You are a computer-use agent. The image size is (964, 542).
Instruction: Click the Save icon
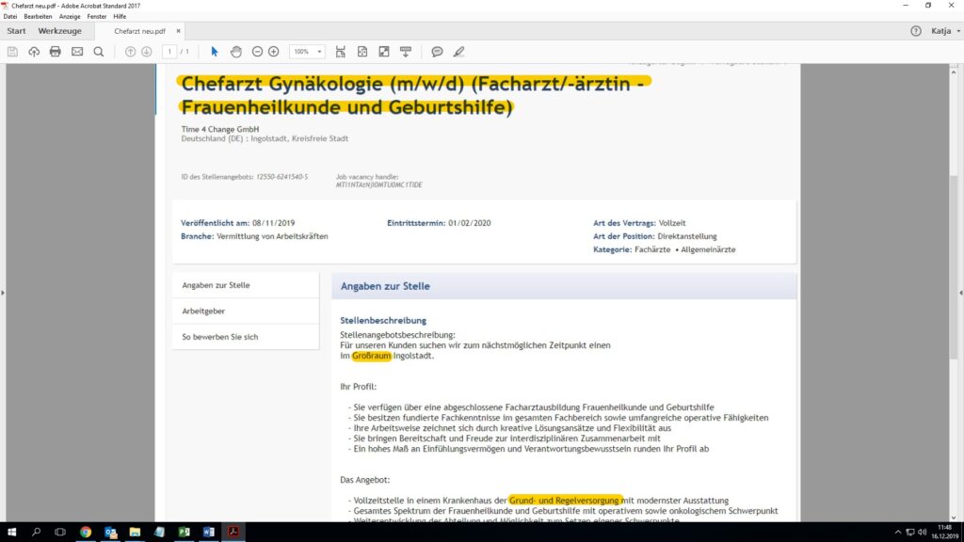[12, 52]
